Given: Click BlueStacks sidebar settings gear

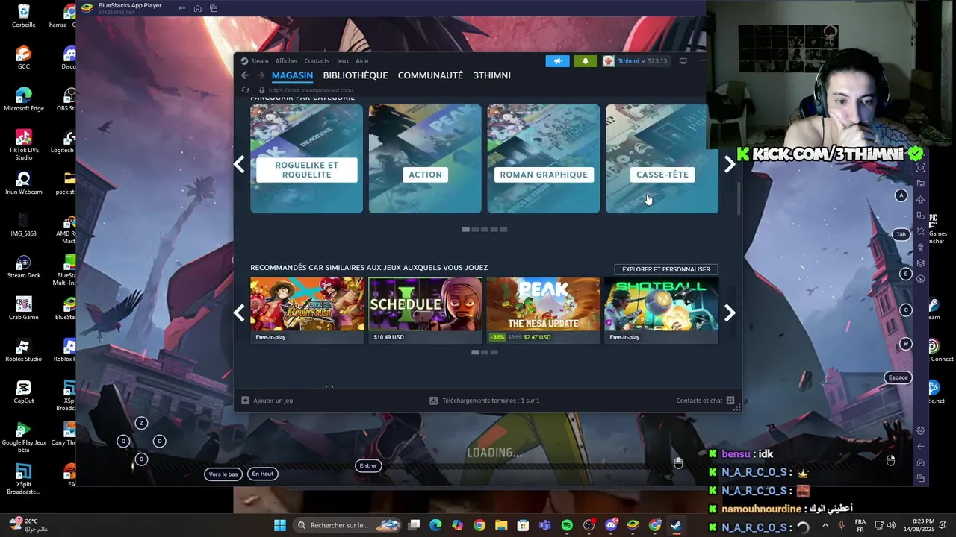Looking at the screenshot, I should click(x=921, y=430).
